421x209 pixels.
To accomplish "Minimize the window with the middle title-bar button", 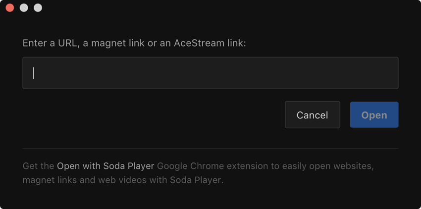I will click(x=24, y=8).
